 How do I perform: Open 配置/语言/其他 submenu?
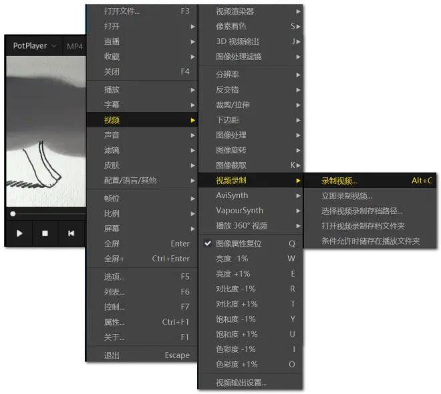(142, 181)
